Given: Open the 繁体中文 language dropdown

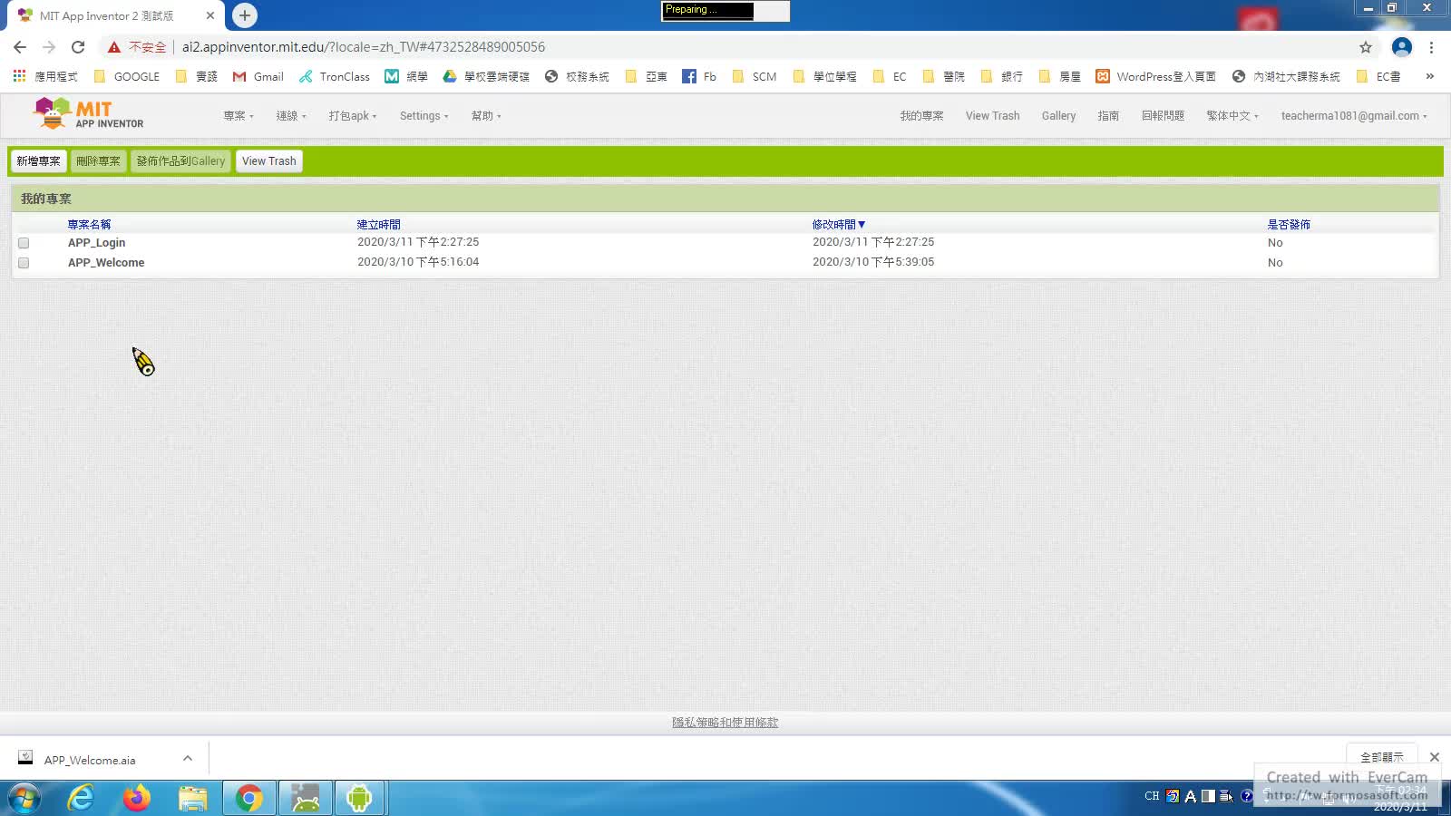Looking at the screenshot, I should (x=1232, y=116).
